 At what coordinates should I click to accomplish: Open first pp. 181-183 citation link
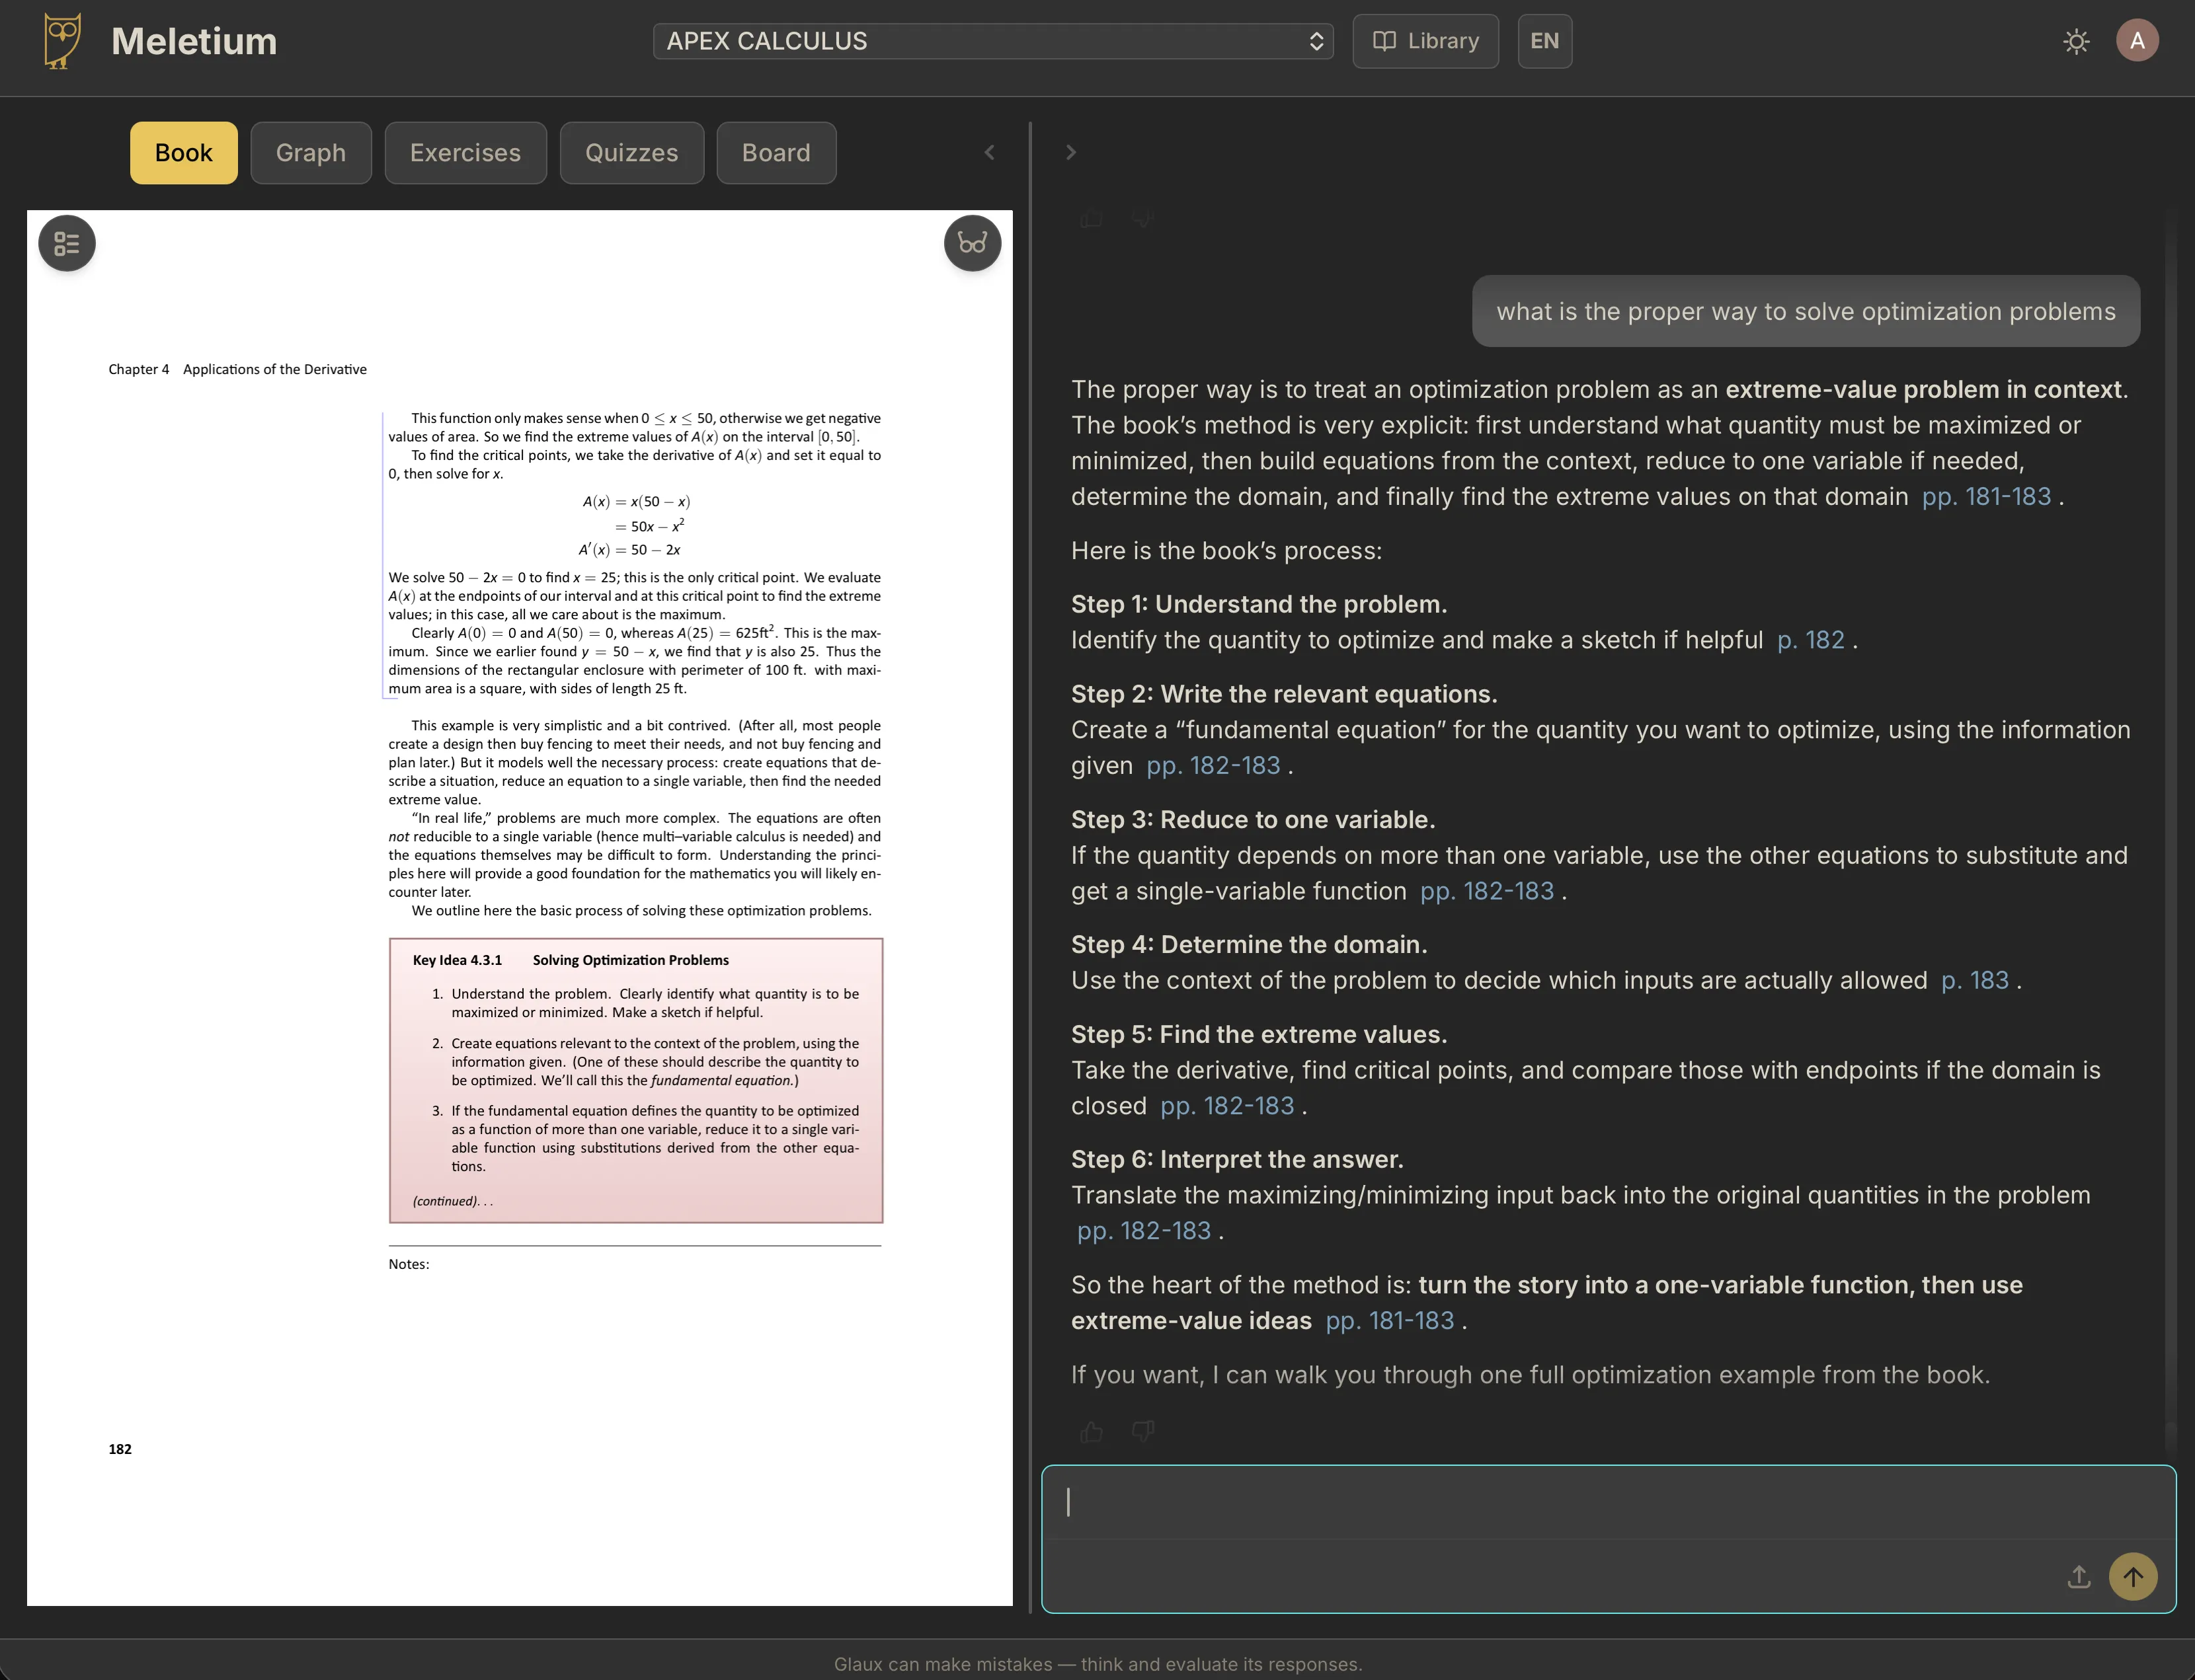(x=1986, y=497)
